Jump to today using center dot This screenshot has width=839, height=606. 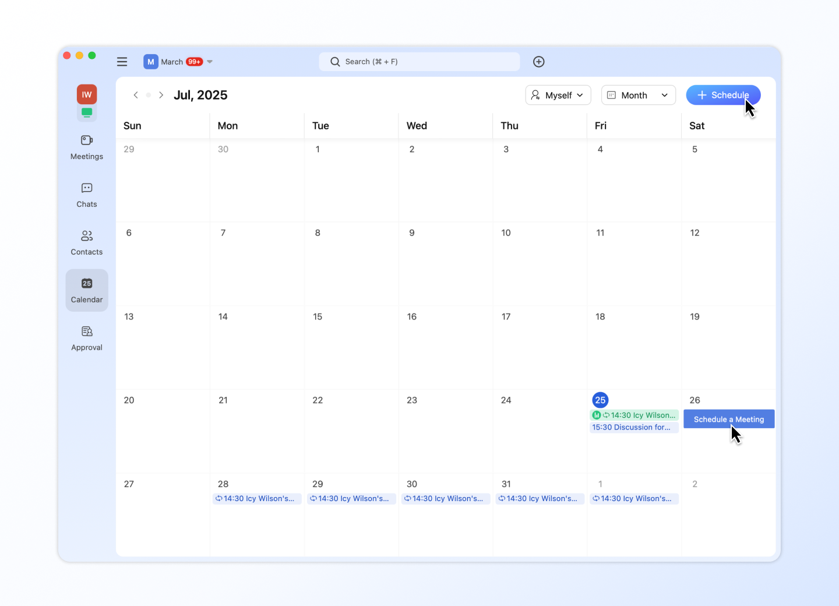(x=149, y=95)
